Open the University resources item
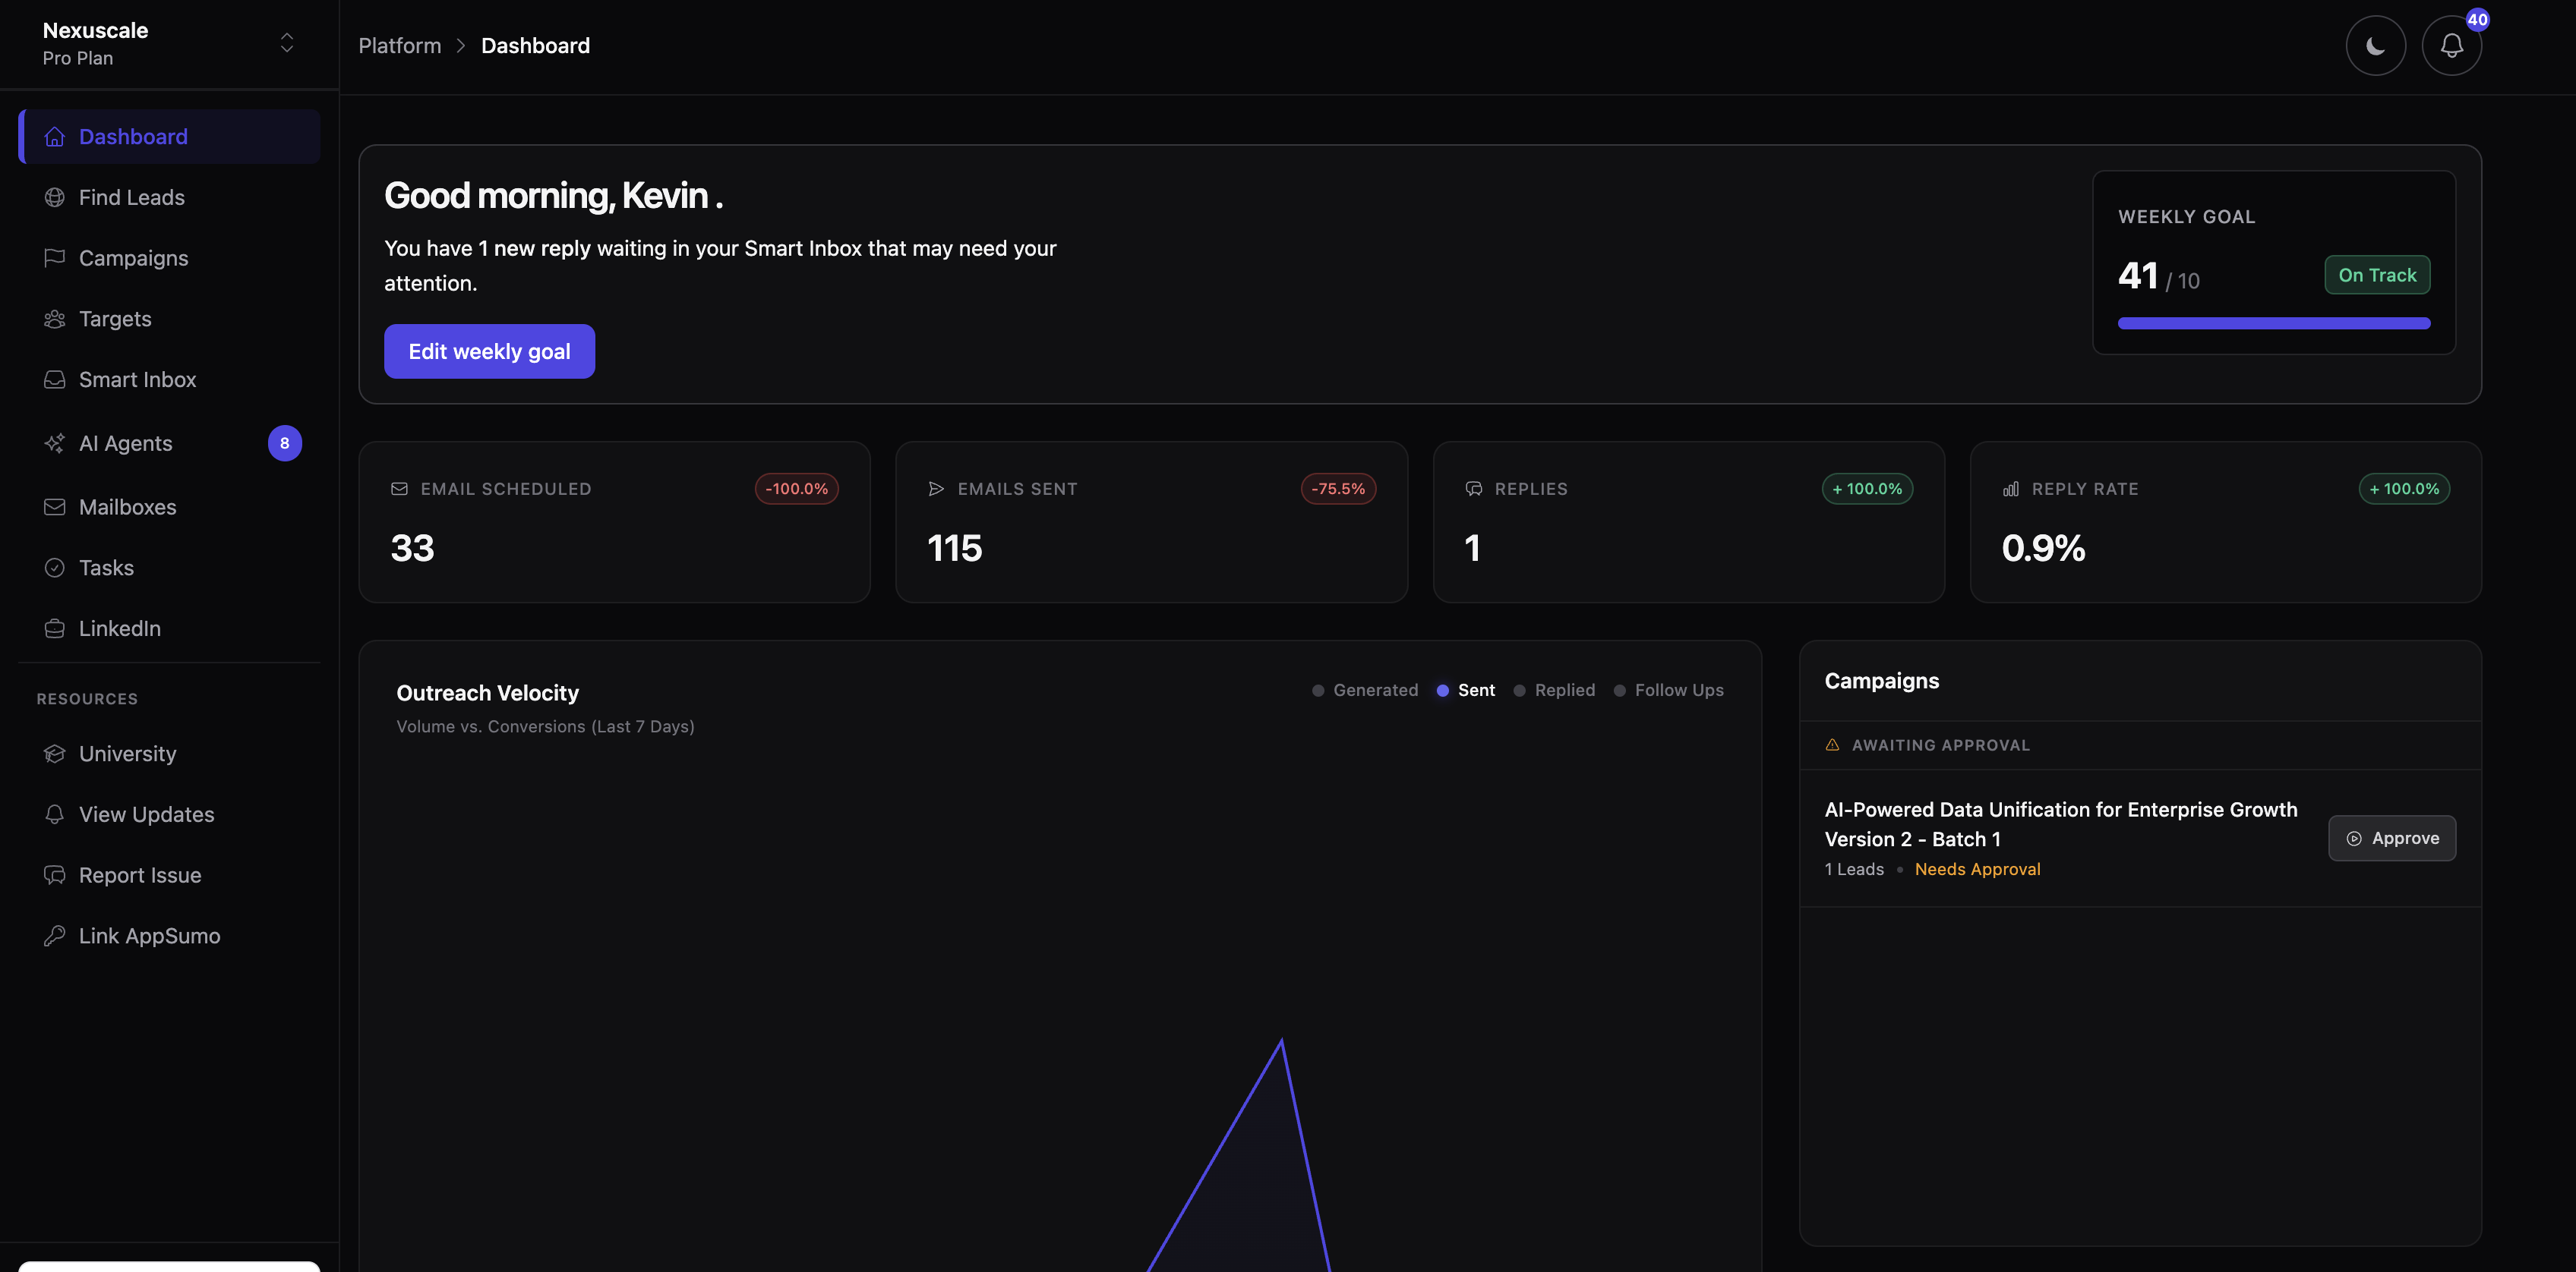The image size is (2576, 1272). pos(127,754)
